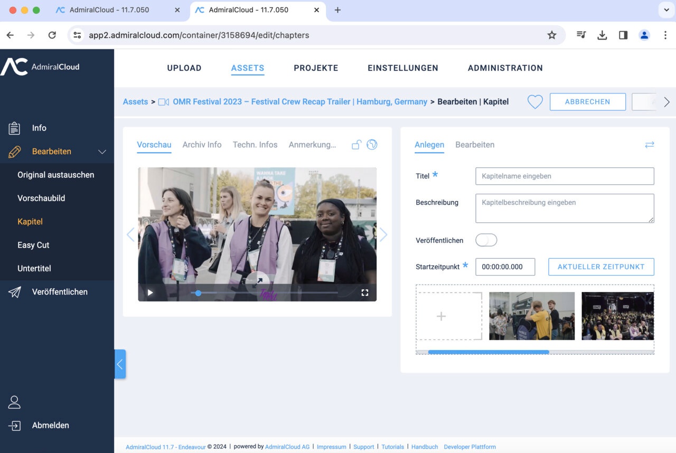
Task: Enter fullscreen with the video player icon
Action: [x=365, y=292]
